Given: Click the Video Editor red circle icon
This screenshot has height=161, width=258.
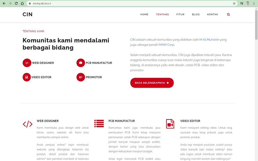Looking at the screenshot, I should coord(27,77).
